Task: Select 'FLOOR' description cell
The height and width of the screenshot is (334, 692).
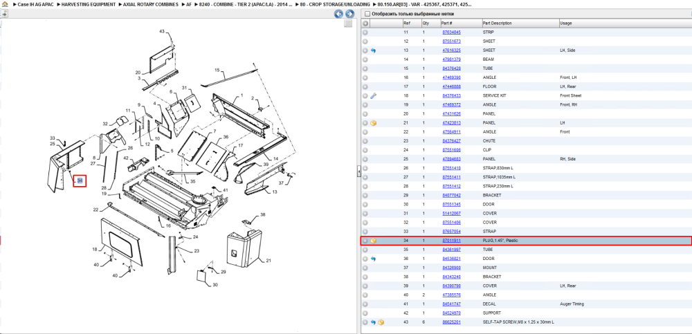Action: coord(489,86)
